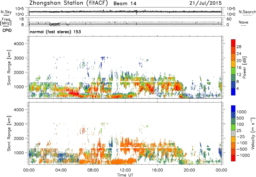This screenshot has height=177, width=256.
Task: Click the '100' velocity scale value
Action: (x=241, y=124)
